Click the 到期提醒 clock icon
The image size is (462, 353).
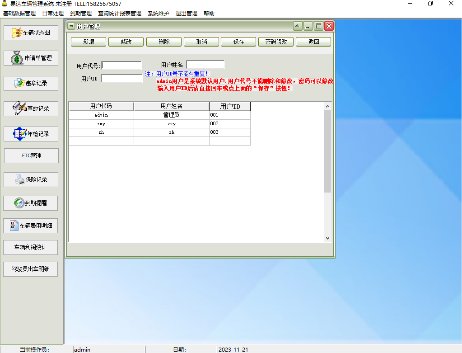pos(19,203)
